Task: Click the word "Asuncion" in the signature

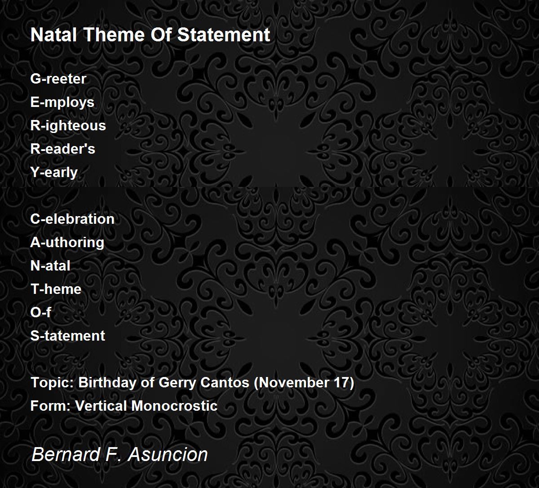Action: click(x=168, y=454)
